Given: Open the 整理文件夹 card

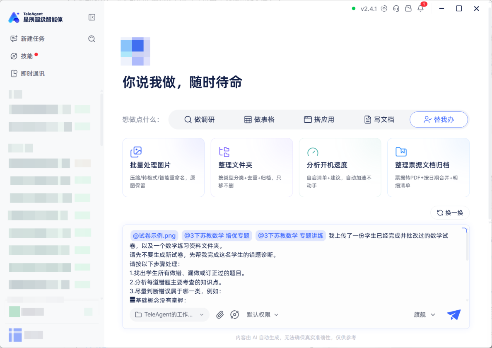Looking at the screenshot, I should coord(252,167).
